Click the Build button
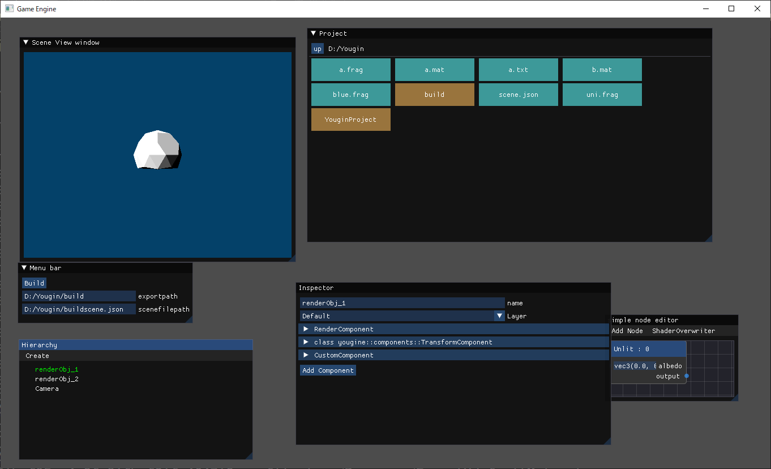This screenshot has height=469, width=771. (34, 283)
